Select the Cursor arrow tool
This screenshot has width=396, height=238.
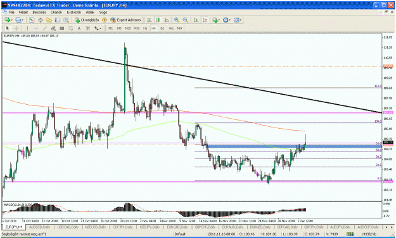[x=8, y=28]
